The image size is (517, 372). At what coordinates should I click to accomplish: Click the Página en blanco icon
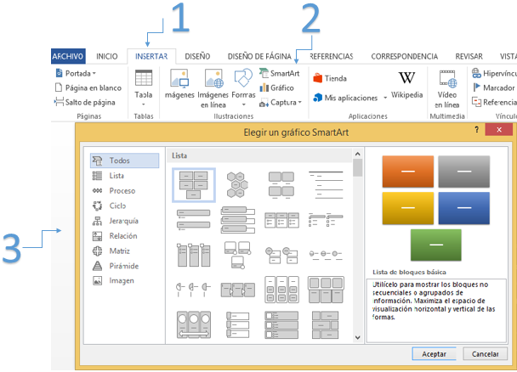(59, 88)
